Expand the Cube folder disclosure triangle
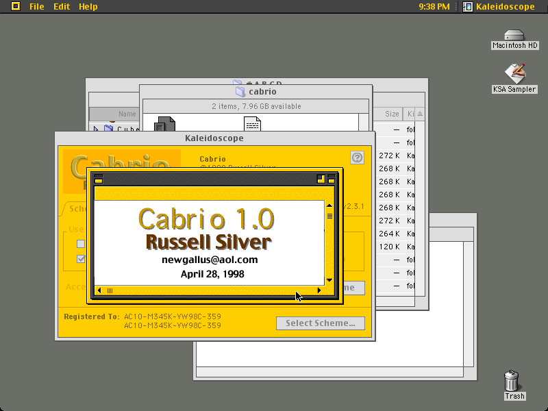 pos(96,129)
